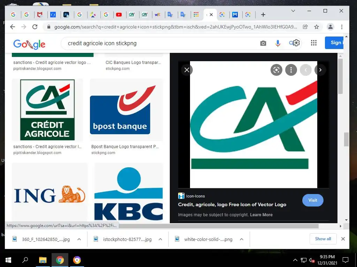
Task: Search the previewed image with Google Lens
Action: (x=276, y=70)
